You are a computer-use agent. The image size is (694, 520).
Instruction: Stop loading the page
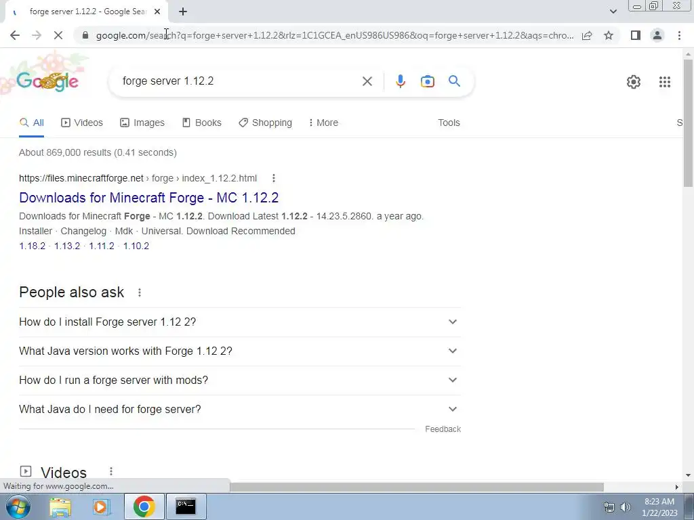click(x=58, y=35)
